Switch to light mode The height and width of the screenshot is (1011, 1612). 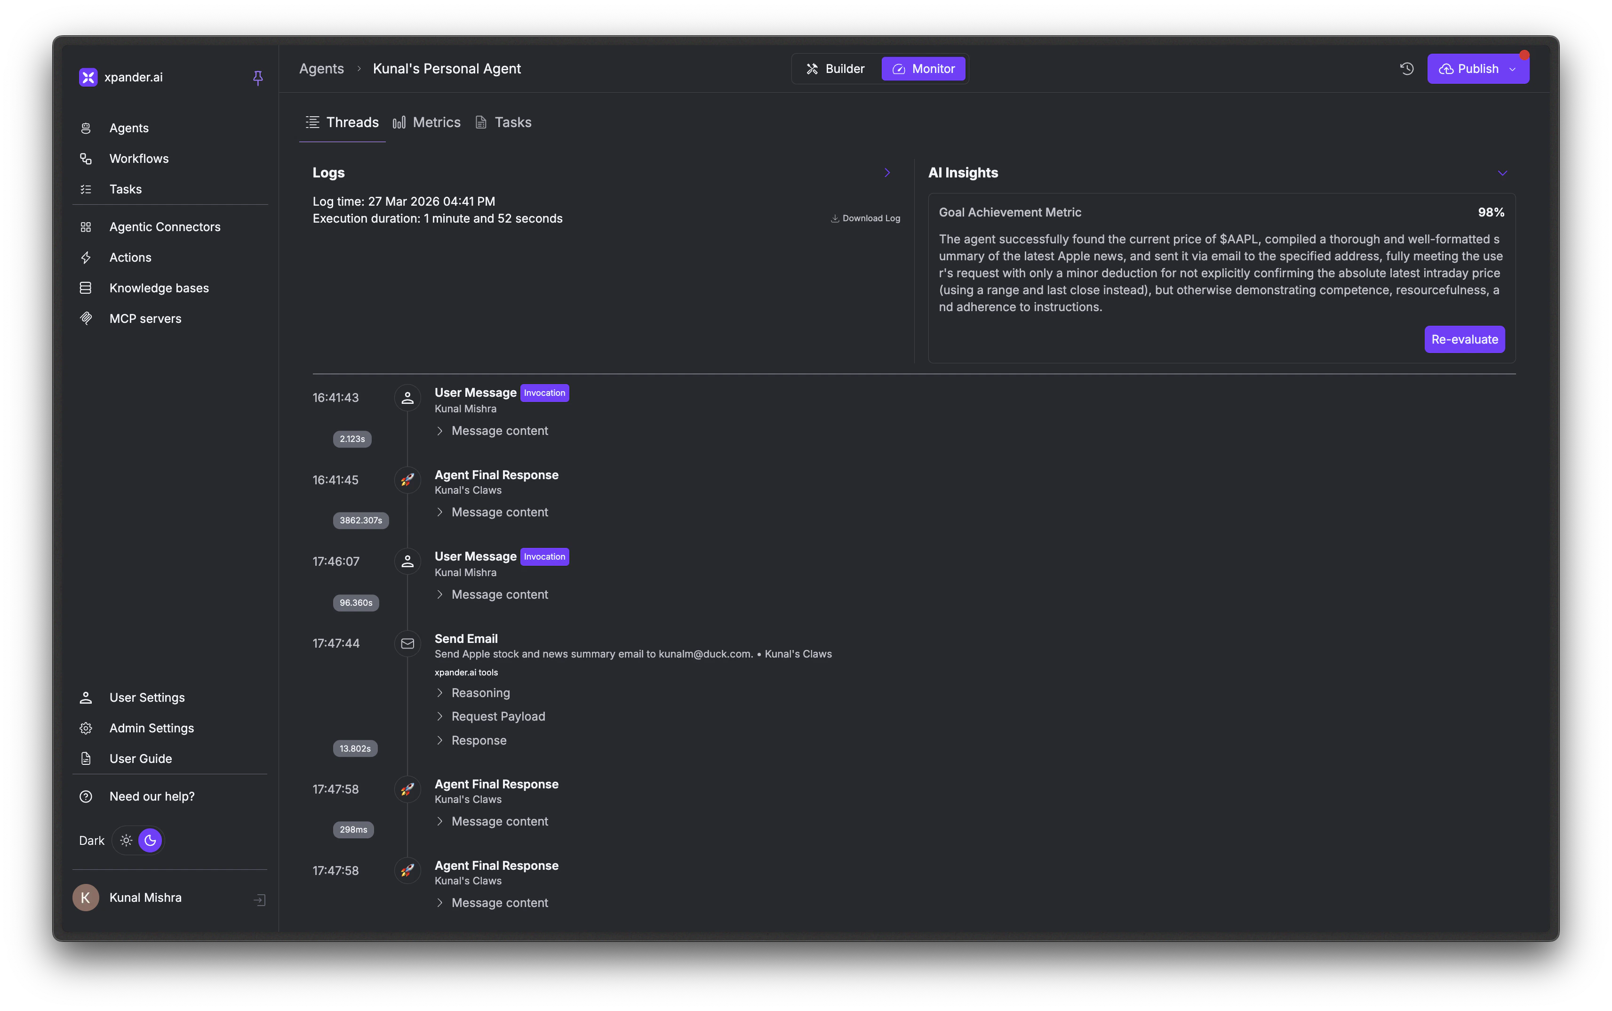127,841
